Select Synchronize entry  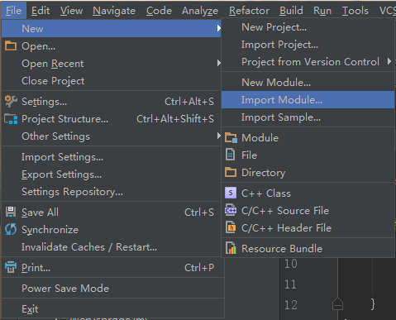click(x=112, y=230)
